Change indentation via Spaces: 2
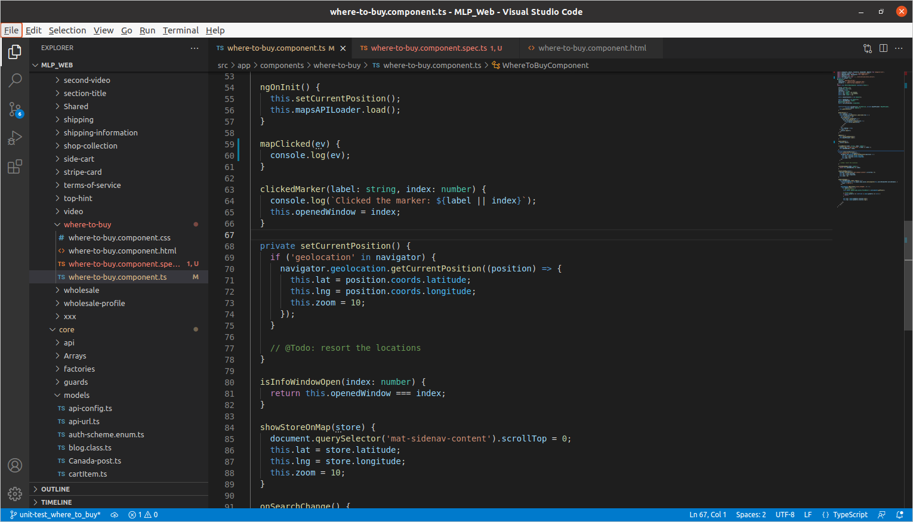The height and width of the screenshot is (522, 913). [751, 515]
